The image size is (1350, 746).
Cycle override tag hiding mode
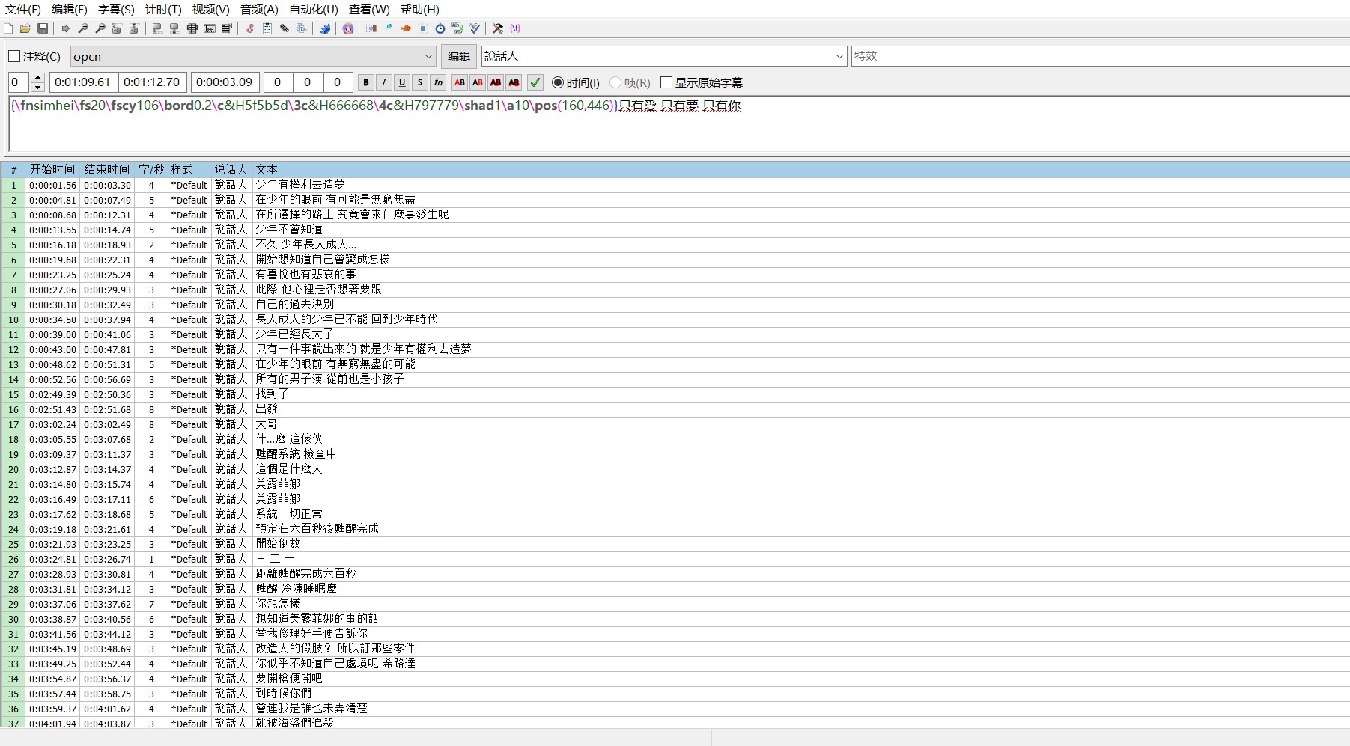(x=515, y=28)
